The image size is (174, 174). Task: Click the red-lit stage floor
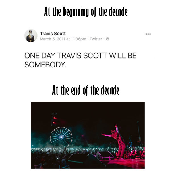coord(125,163)
